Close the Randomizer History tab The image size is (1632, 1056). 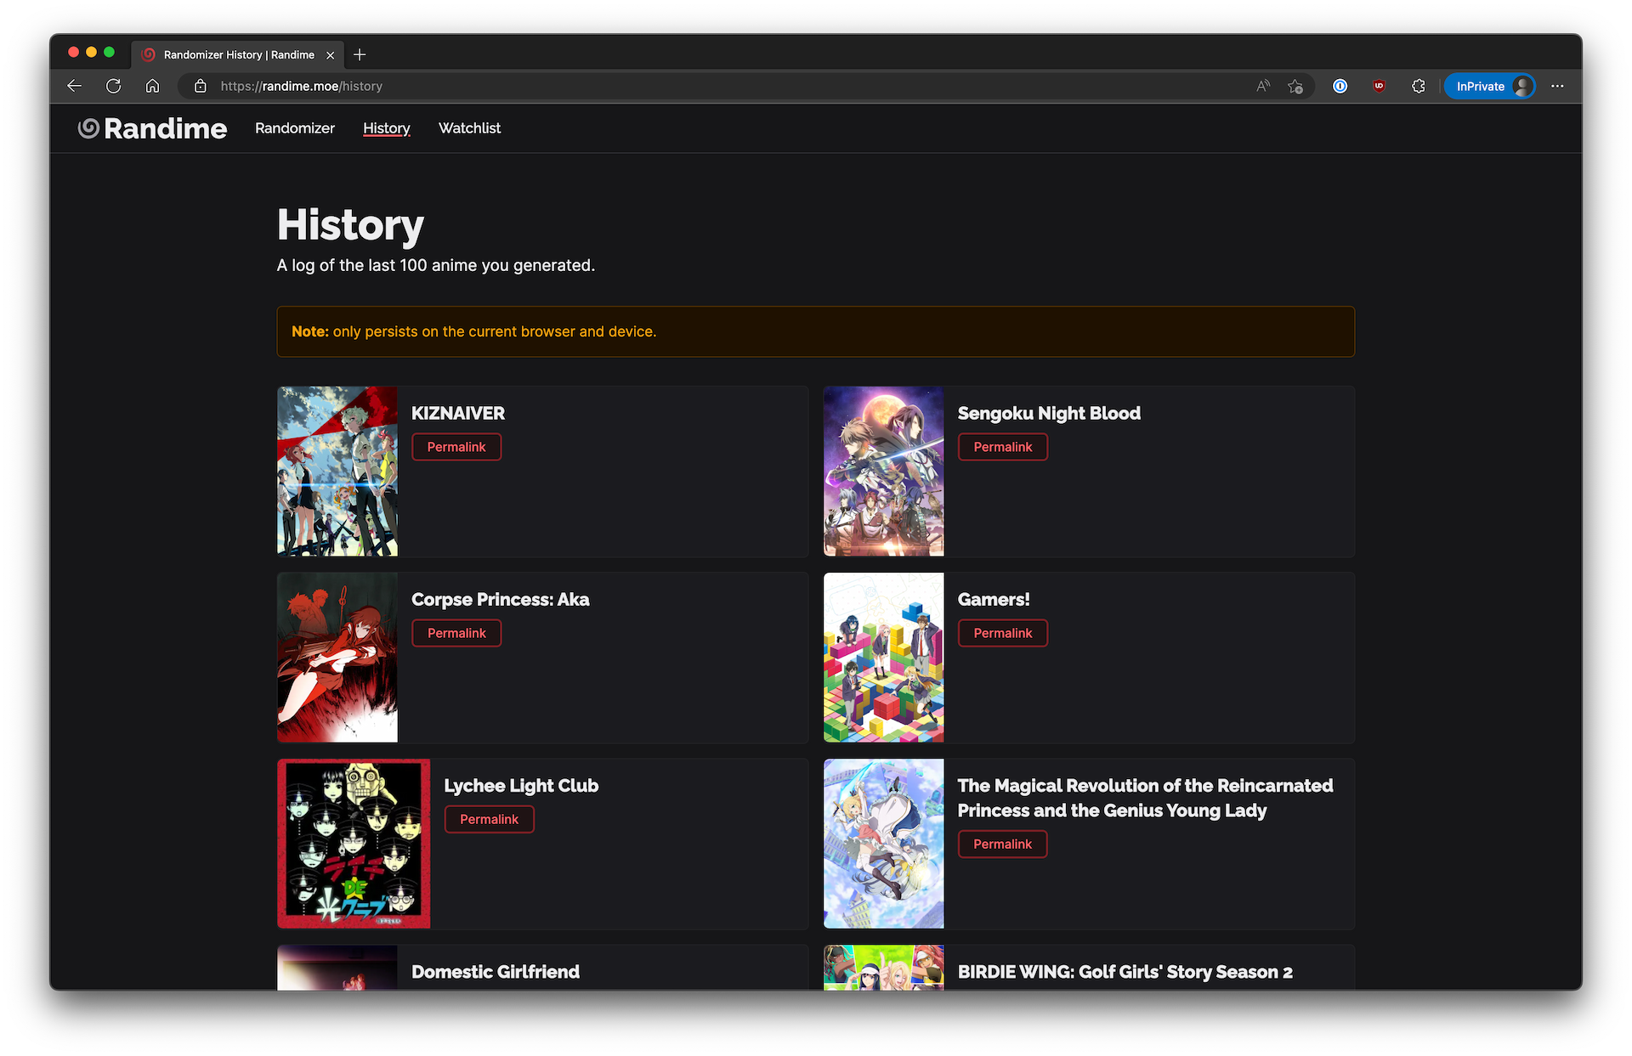330,54
